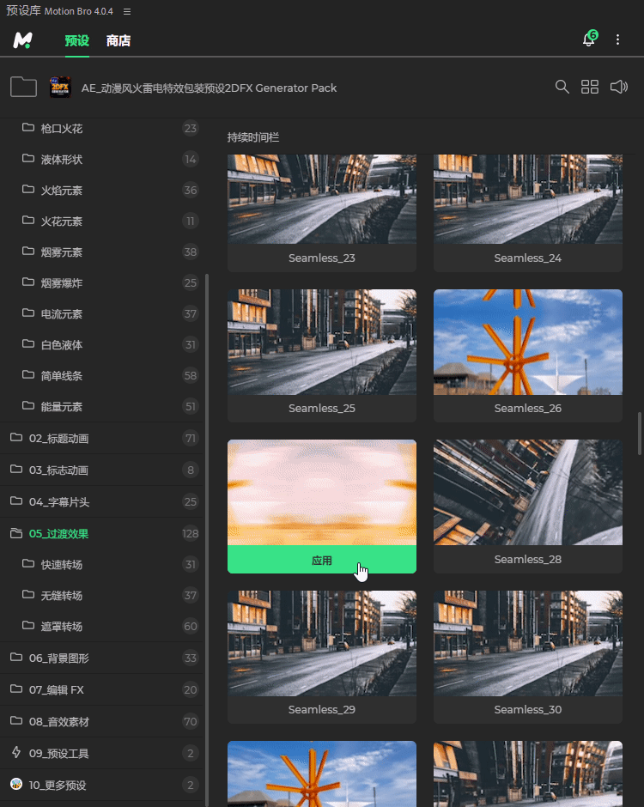Click the Seamless_30 label
The height and width of the screenshot is (807, 644).
(528, 709)
